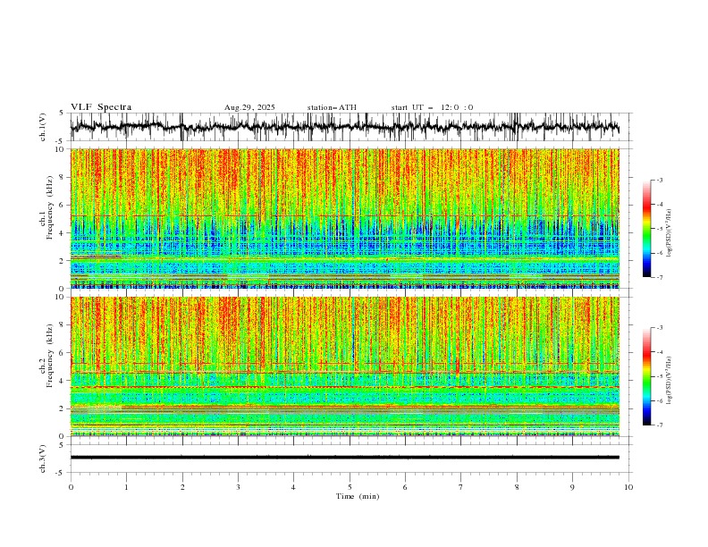Click the color scale bar beside ch.1 spectrogram
Image resolution: width=708 pixels, height=547 pixels.
647,229
